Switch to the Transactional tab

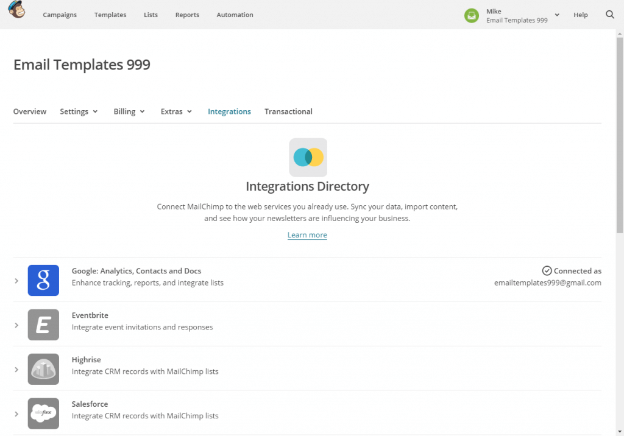point(288,112)
